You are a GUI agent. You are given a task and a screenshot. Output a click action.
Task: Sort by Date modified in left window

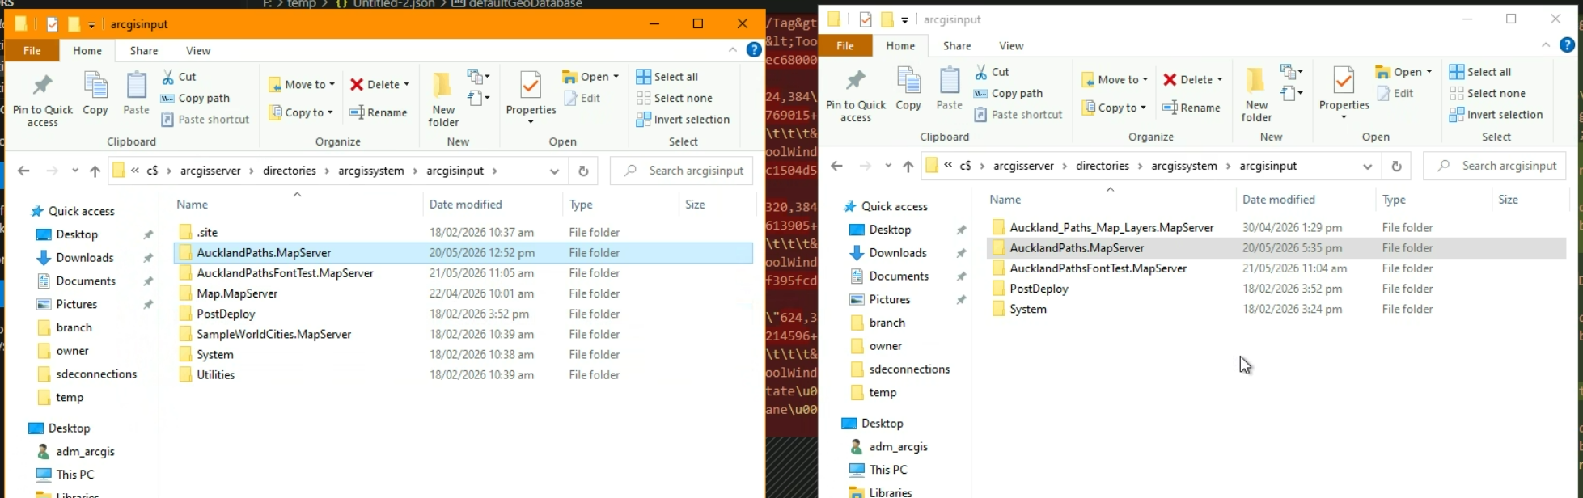point(466,205)
